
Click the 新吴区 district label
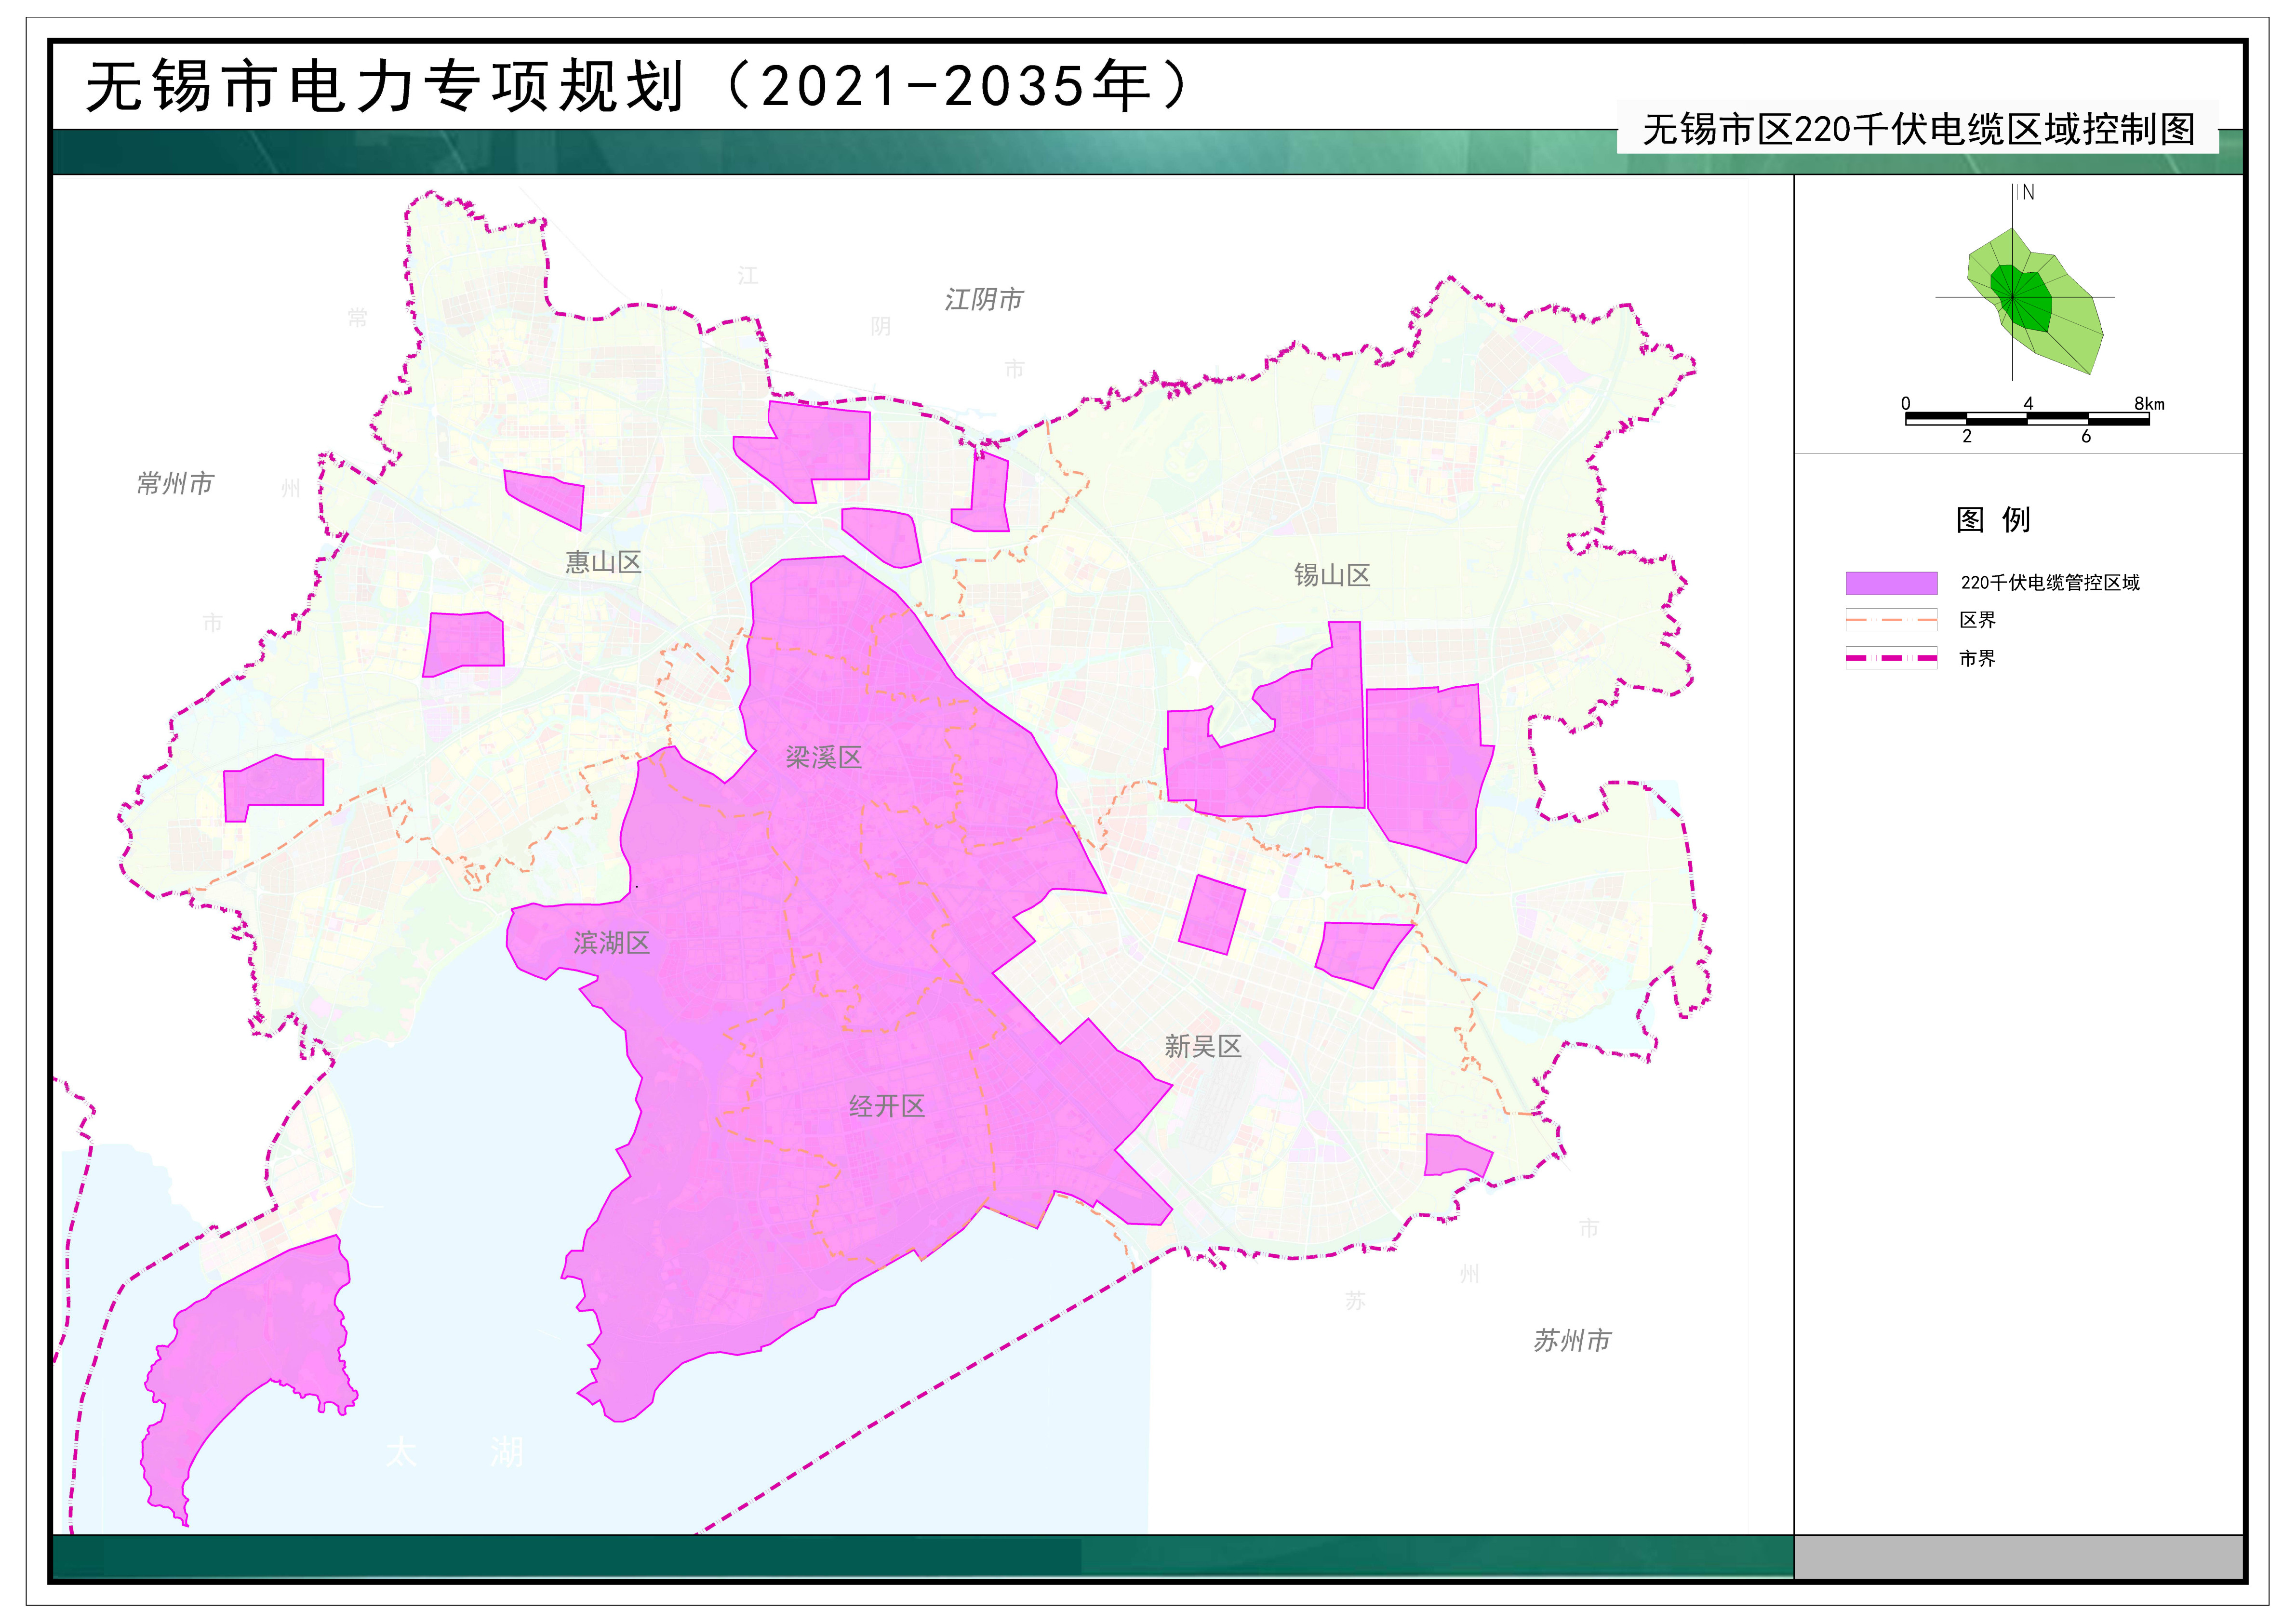[1203, 1047]
